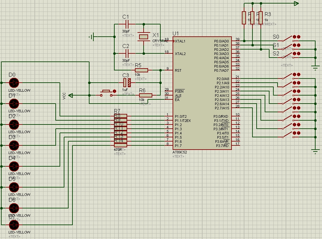Toggle the switch wired to P2.0/A8

[288, 77]
